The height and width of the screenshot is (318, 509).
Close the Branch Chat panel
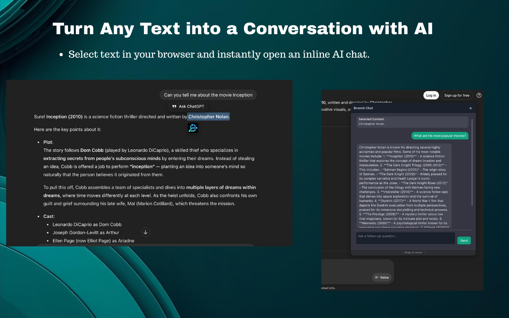tap(470, 108)
